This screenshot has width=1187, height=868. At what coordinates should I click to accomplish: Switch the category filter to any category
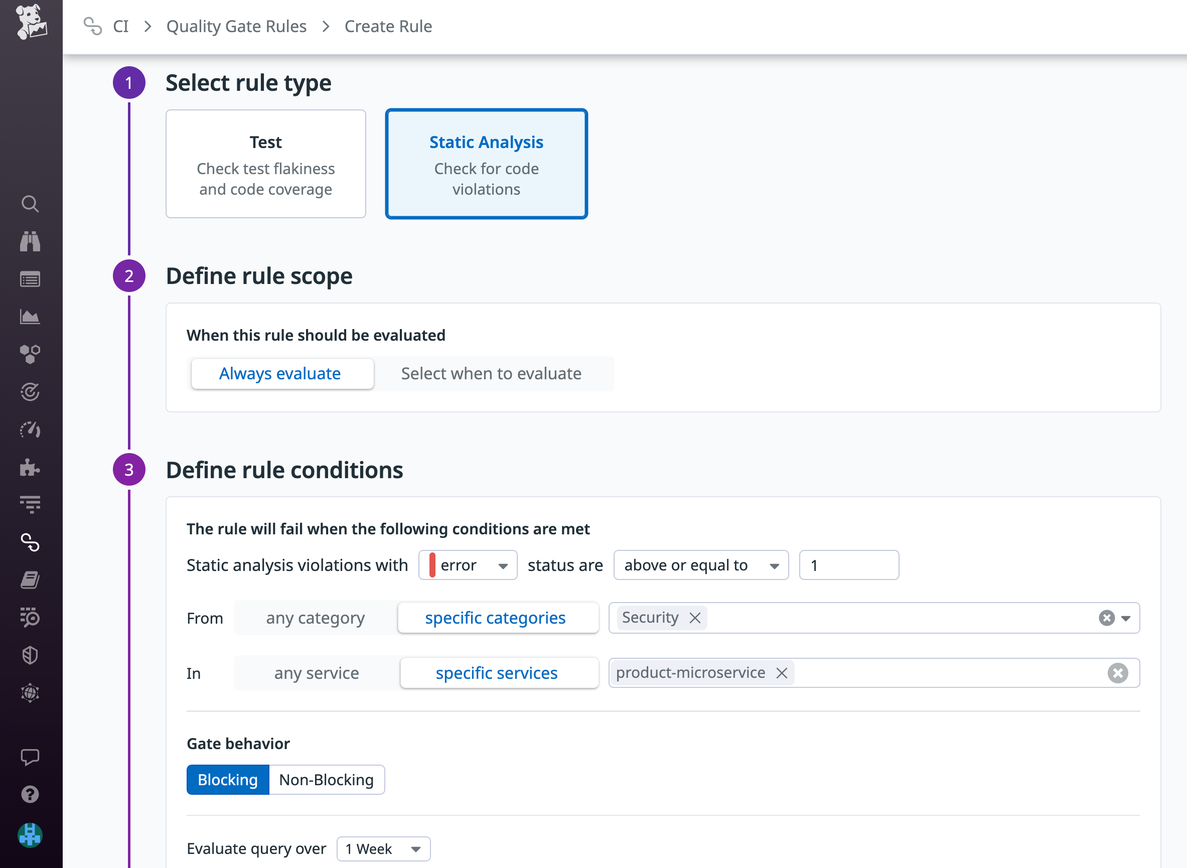tap(315, 618)
